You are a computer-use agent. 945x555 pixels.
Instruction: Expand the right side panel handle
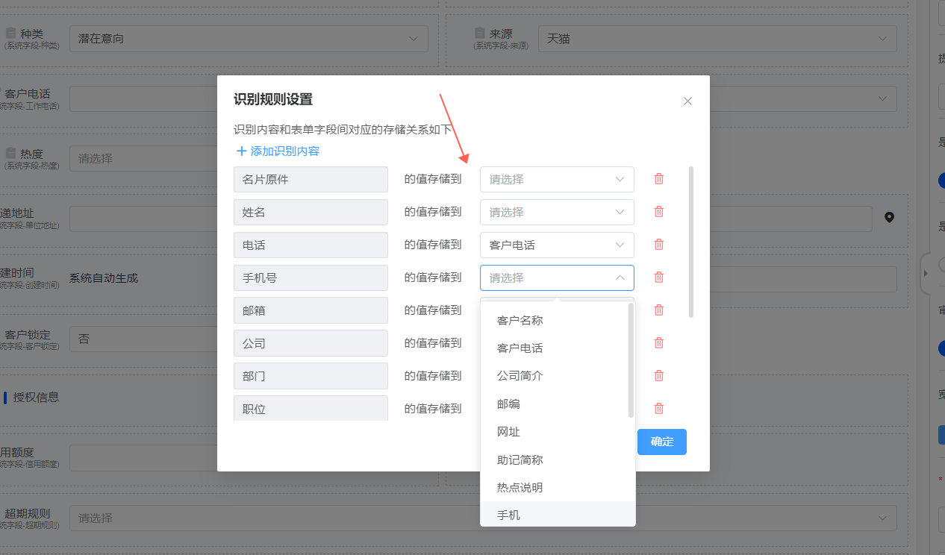926,274
